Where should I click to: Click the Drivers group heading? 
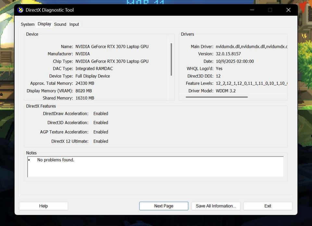187,34
